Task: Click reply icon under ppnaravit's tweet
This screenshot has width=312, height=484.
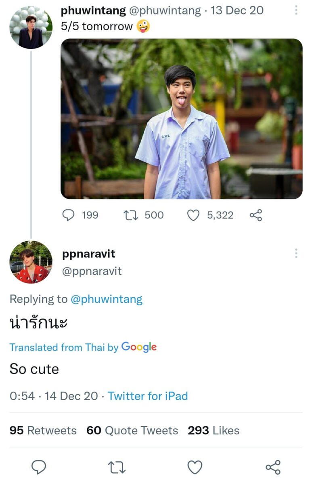Action: (x=39, y=467)
